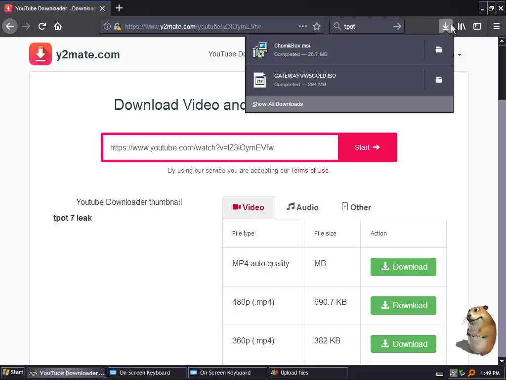
Task: Select the YouTube Downloader browser tab
Action: tap(55, 8)
